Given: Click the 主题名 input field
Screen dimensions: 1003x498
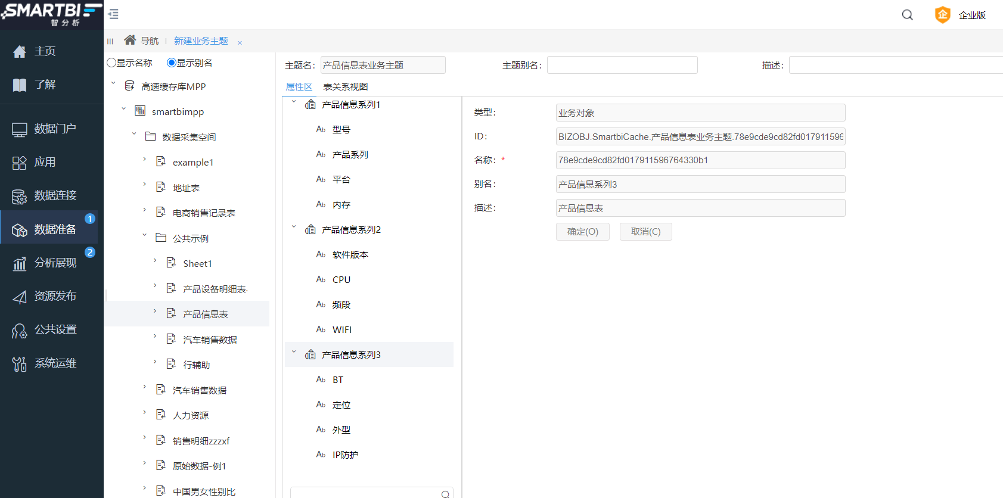Looking at the screenshot, I should 383,65.
